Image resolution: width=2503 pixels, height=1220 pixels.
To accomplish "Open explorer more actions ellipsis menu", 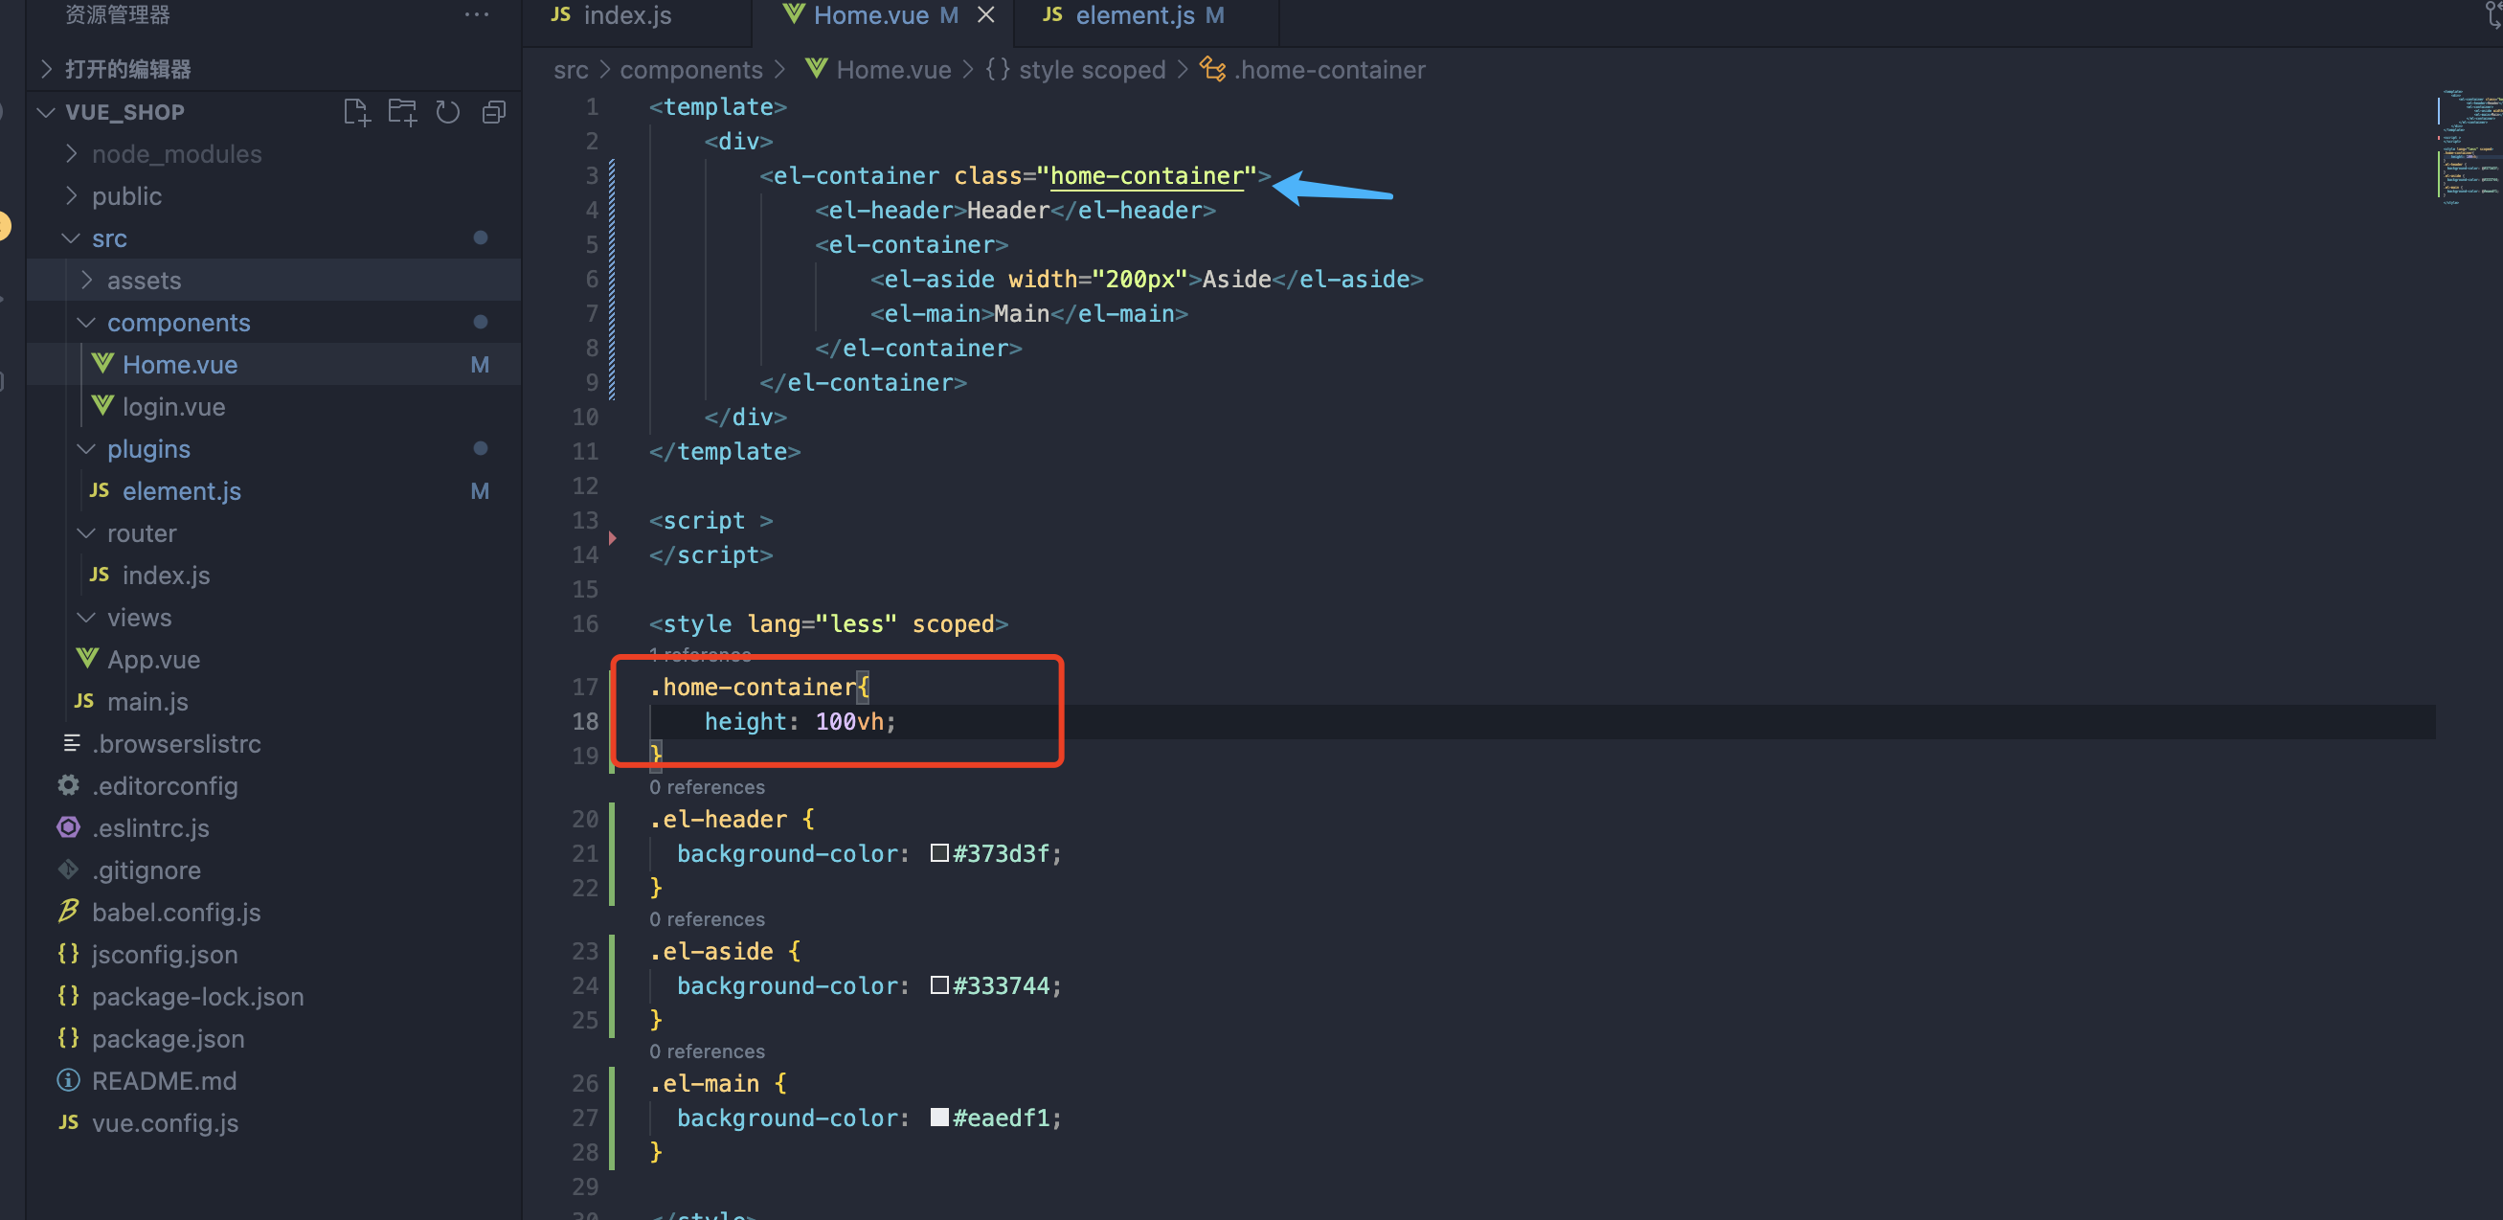I will [476, 14].
